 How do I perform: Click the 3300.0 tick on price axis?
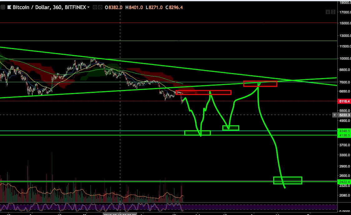pyautogui.click(x=345, y=155)
